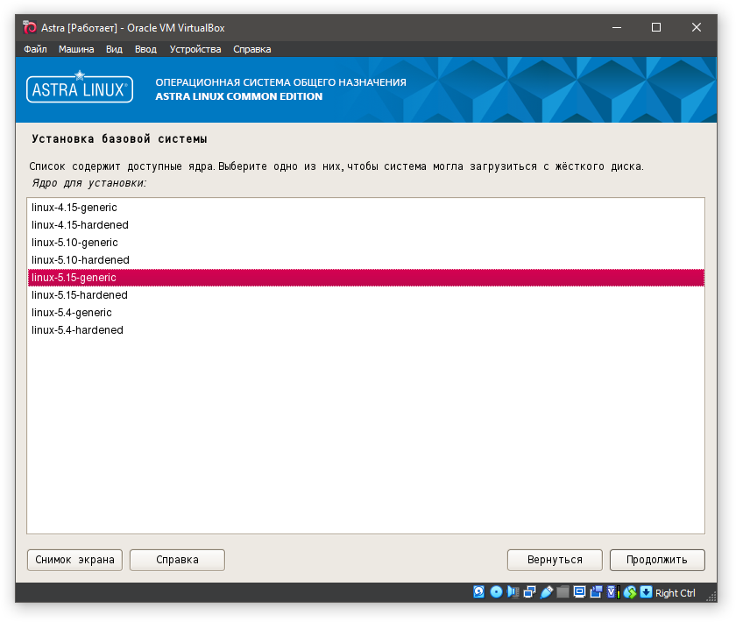Click the CPU virtualization status icon
Screen dimensions: 736x622
613,592
